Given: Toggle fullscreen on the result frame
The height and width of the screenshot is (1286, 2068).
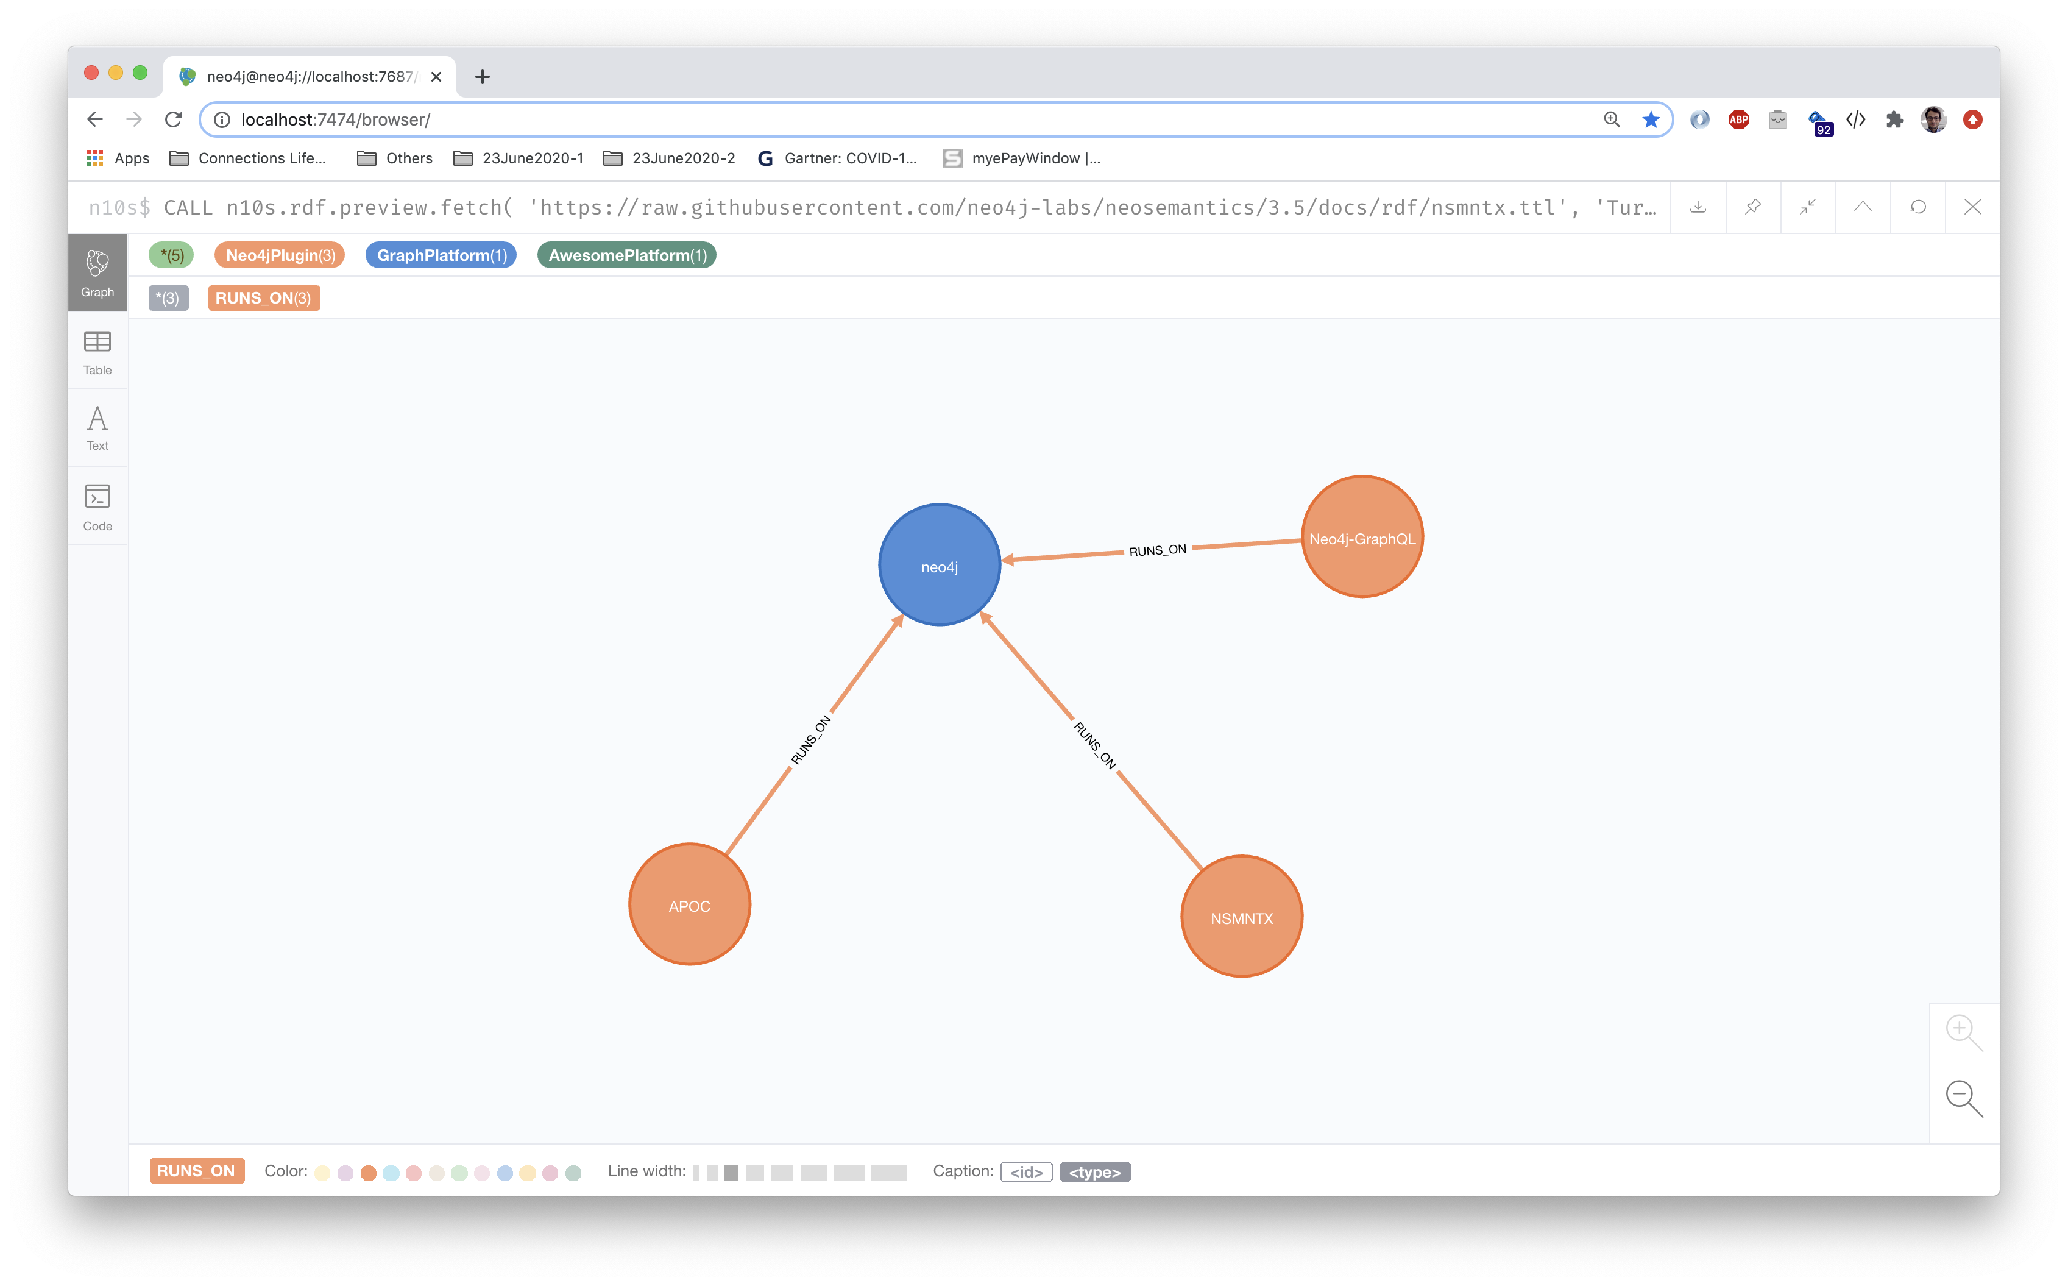Looking at the screenshot, I should (x=1807, y=207).
